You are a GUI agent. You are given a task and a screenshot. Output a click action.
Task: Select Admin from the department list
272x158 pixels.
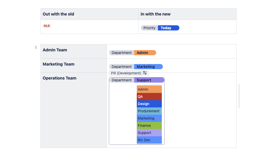(149, 89)
